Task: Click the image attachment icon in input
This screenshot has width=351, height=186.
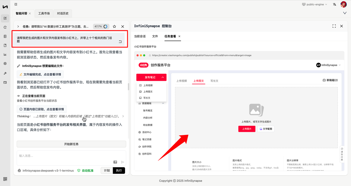Action: 115,162
